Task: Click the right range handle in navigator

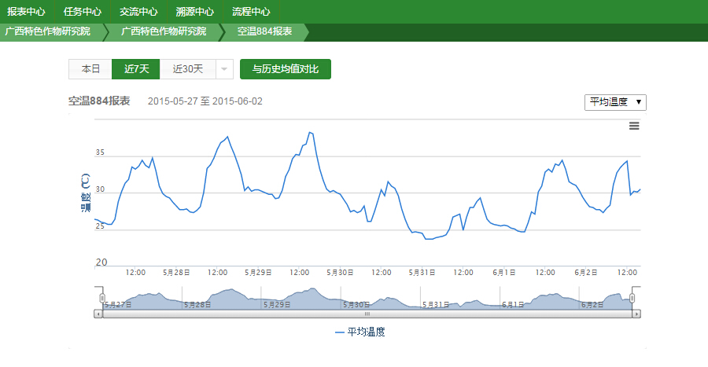Action: 632,299
